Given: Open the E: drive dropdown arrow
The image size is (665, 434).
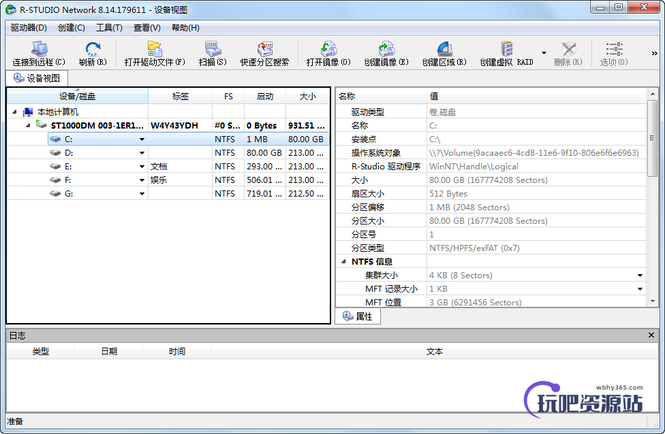Looking at the screenshot, I should [x=142, y=167].
